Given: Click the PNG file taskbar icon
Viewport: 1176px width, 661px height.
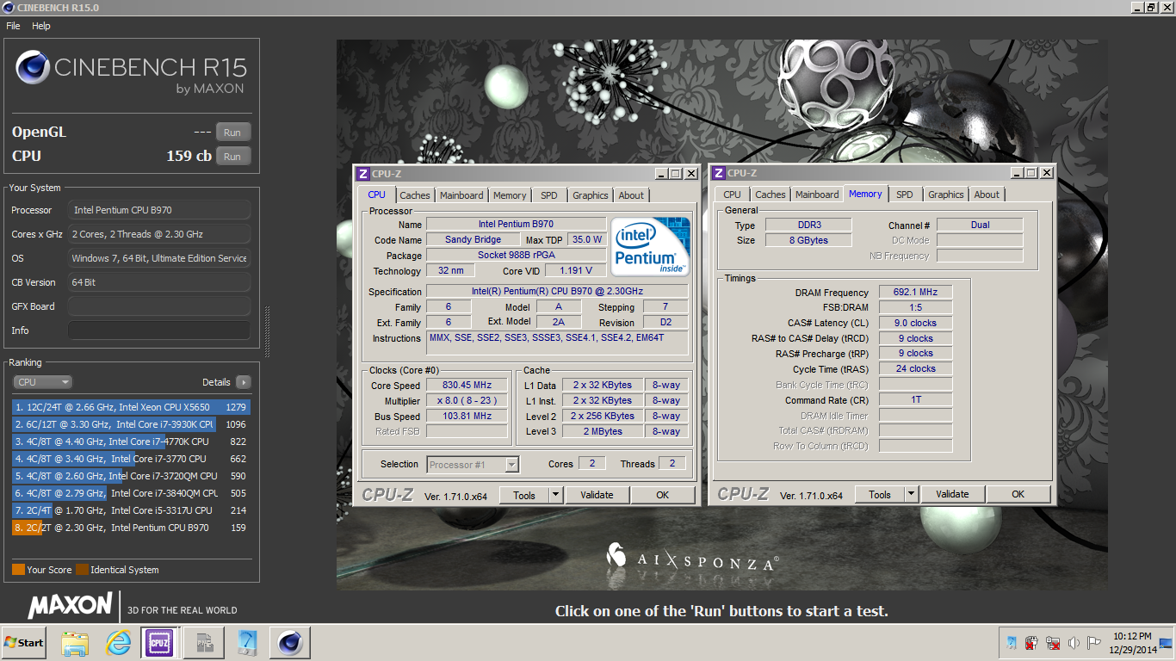Looking at the screenshot, I should [205, 643].
